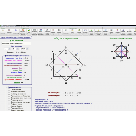Launch the Гороскоп tool
Screen dimensions: 136x136
(x=66, y=32)
